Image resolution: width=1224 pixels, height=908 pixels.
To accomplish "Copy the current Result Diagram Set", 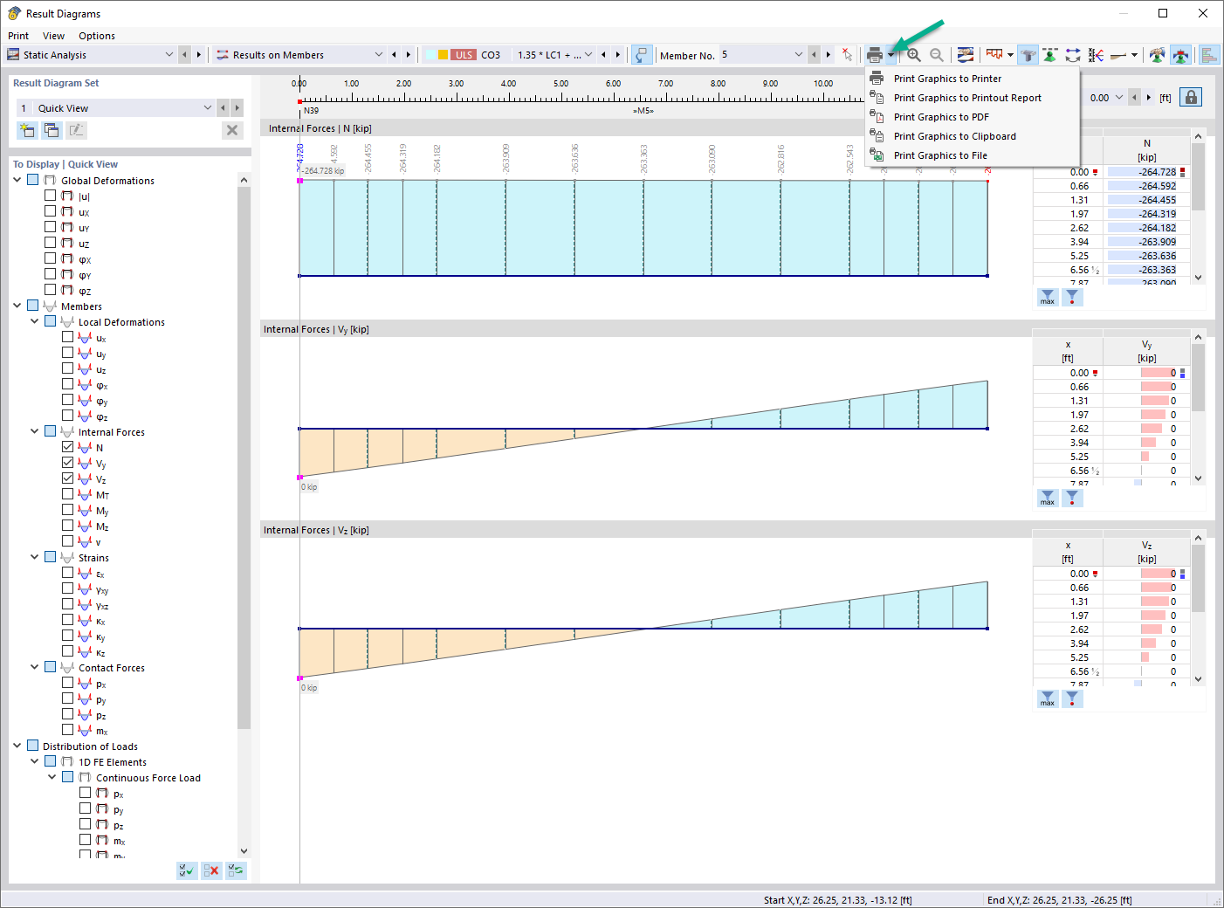I will pos(52,129).
